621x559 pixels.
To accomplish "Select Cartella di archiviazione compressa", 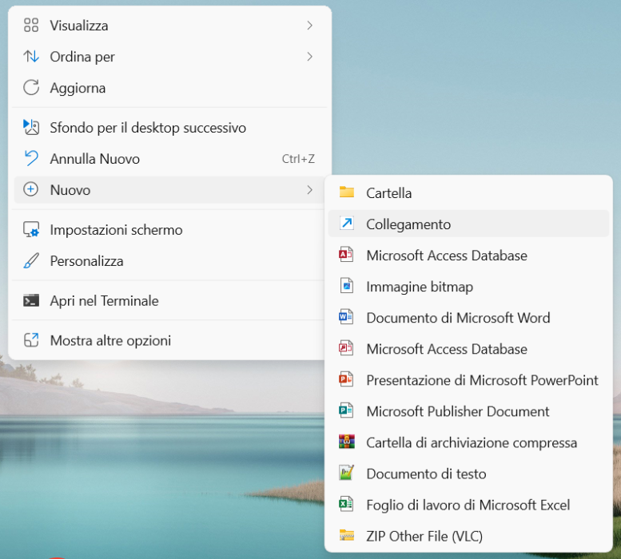I will pyautogui.click(x=471, y=442).
